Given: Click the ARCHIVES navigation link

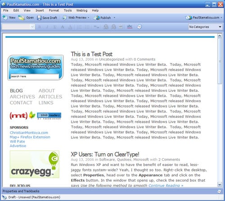Looking at the screenshot, I should point(22,97).
